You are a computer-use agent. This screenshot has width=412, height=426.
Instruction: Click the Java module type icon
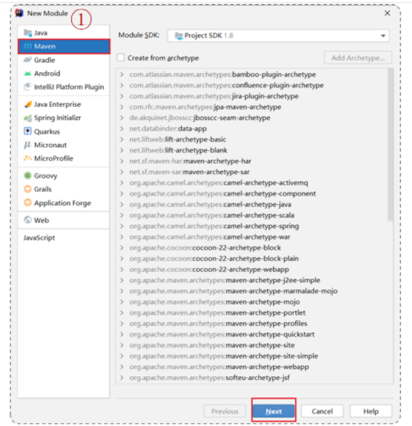(x=28, y=33)
